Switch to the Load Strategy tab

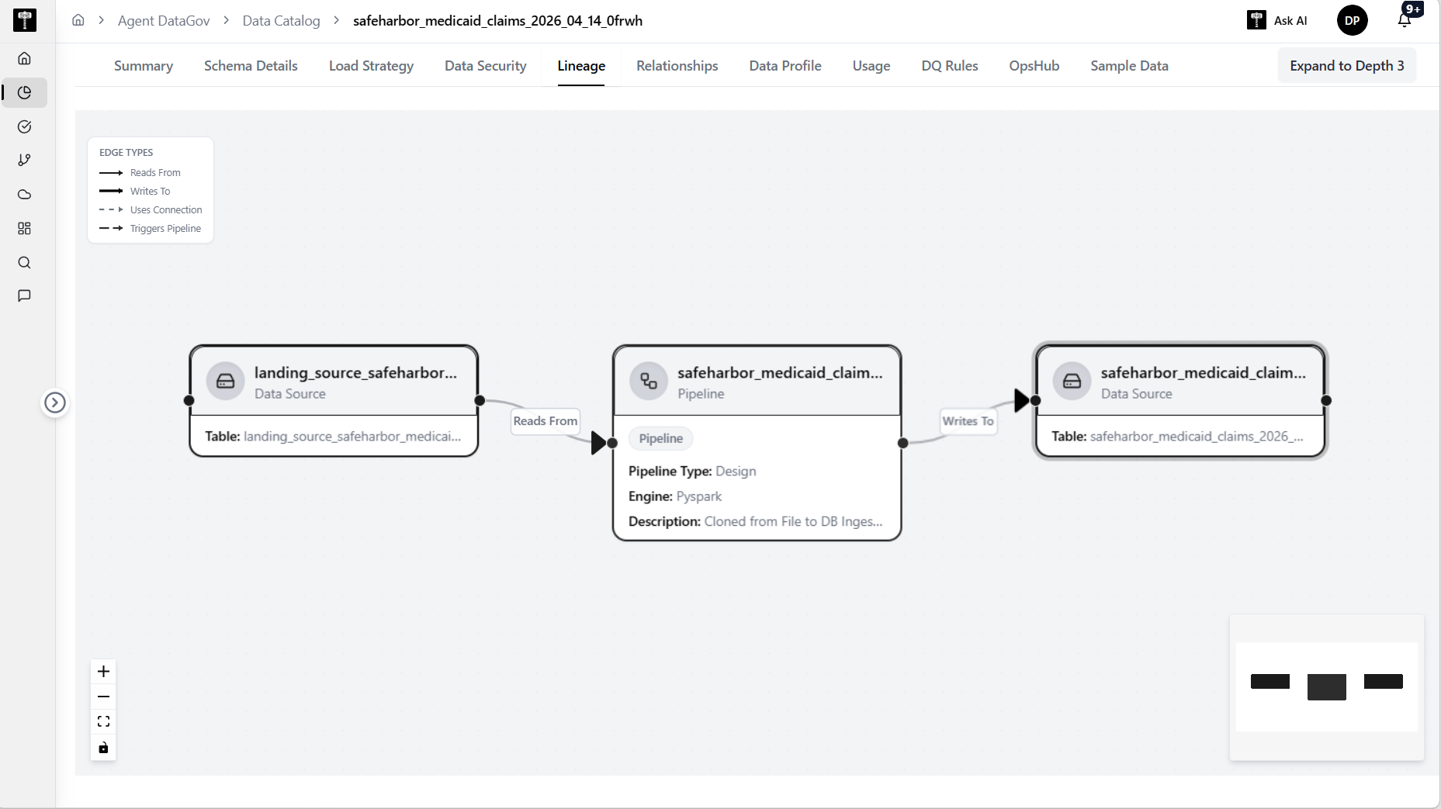pyautogui.click(x=371, y=66)
